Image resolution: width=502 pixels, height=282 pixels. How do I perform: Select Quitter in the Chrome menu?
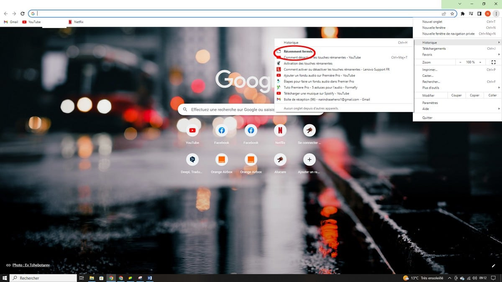(457, 118)
